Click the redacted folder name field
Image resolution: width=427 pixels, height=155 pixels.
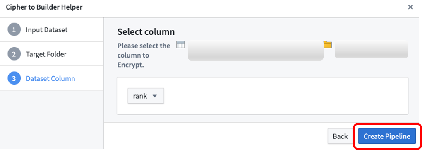pos(371,49)
